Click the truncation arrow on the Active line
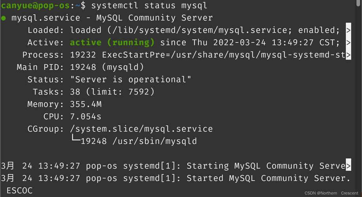The width and height of the screenshot is (362, 197). point(348,43)
